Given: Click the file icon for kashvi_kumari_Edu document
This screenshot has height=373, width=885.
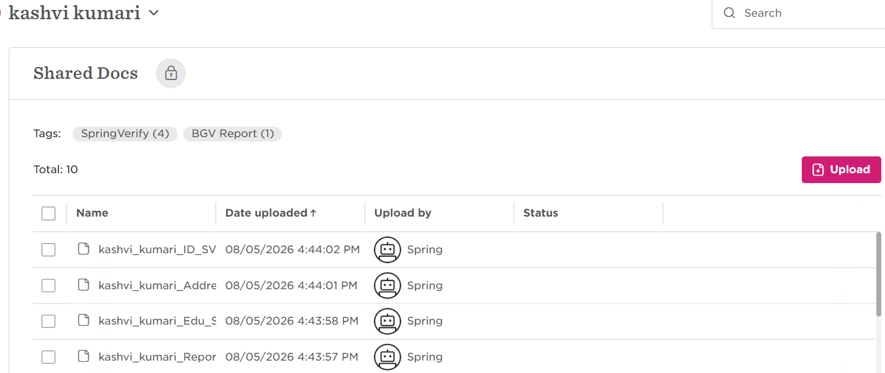Looking at the screenshot, I should click(83, 321).
